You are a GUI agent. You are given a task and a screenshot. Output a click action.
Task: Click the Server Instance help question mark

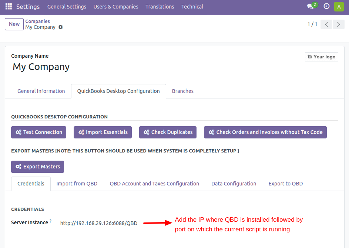[x=51, y=221]
